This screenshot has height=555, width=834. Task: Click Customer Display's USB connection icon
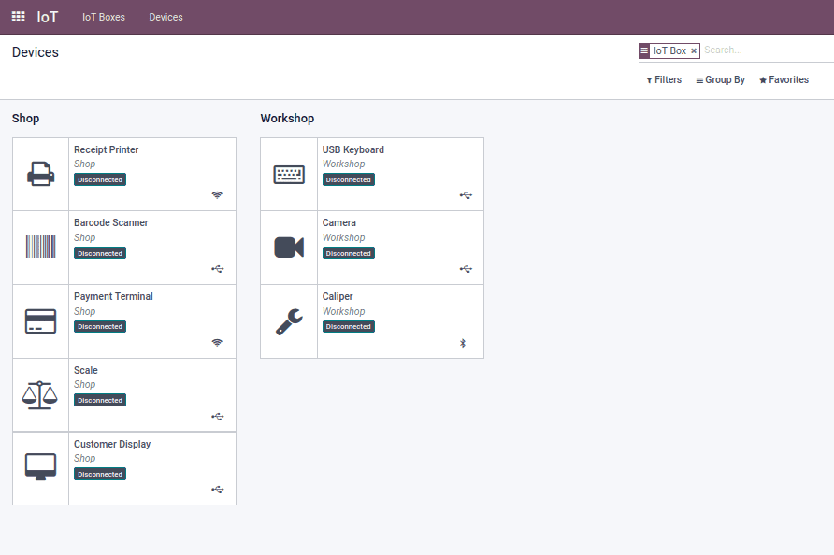[x=218, y=490]
